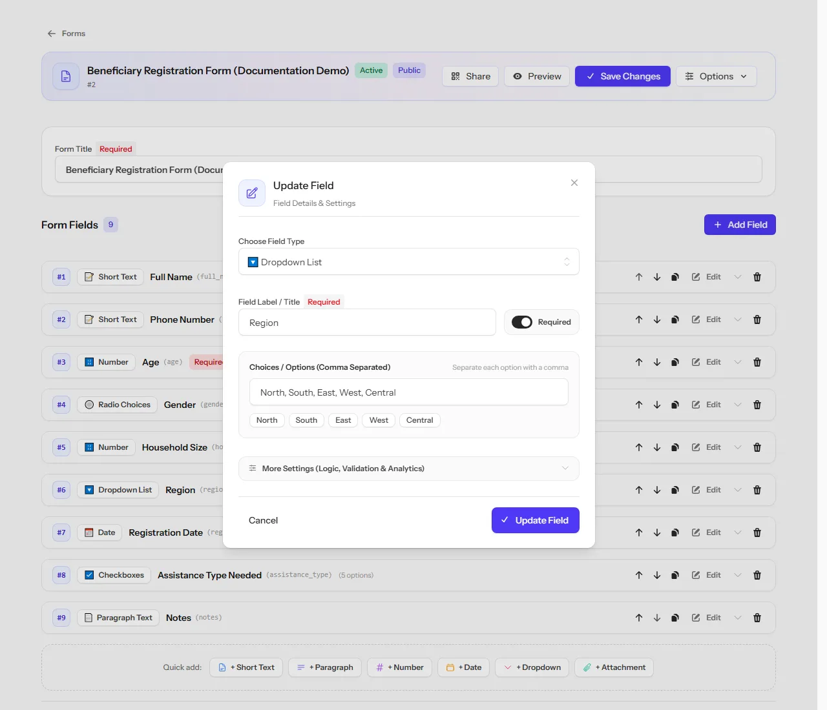Image resolution: width=827 pixels, height=710 pixels.
Task: Click the trash icon for the Notes field
Action: tap(757, 618)
